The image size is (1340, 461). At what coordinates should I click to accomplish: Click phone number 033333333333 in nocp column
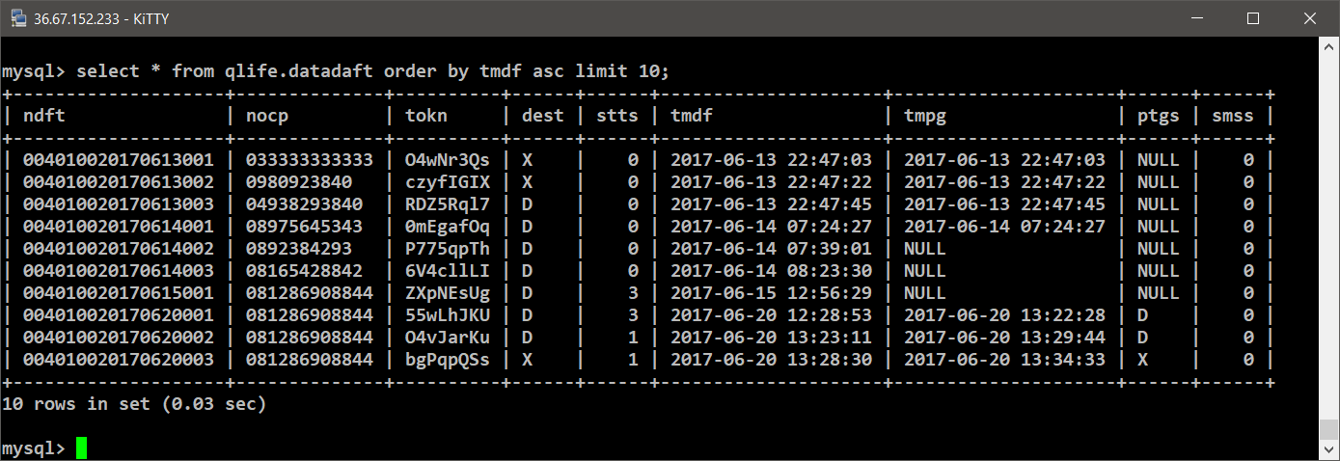(x=309, y=160)
